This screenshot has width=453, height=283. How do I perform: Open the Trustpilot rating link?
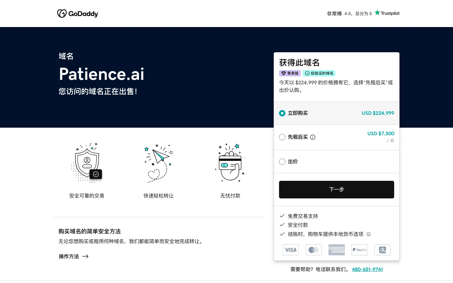point(363,13)
